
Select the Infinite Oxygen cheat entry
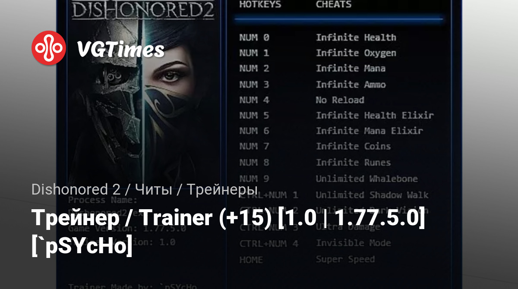[356, 53]
